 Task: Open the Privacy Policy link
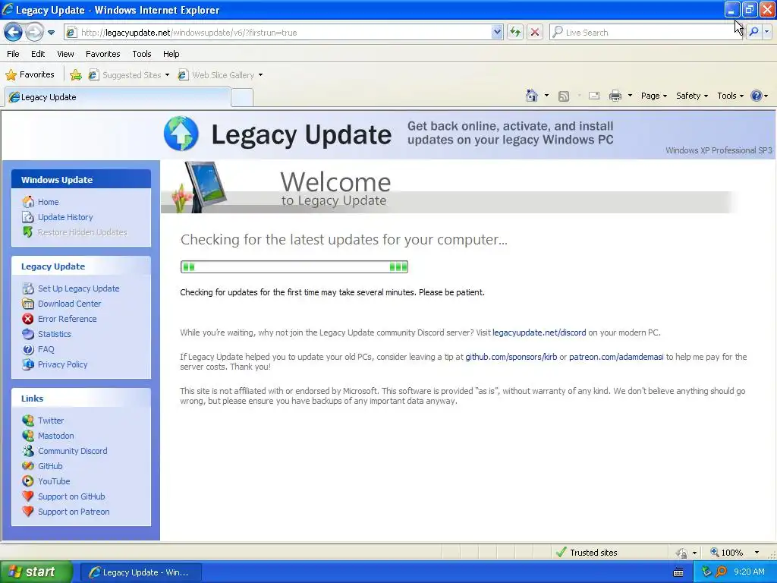[62, 364]
